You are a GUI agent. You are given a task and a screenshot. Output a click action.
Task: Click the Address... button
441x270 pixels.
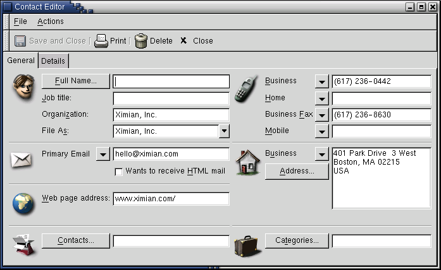(297, 171)
